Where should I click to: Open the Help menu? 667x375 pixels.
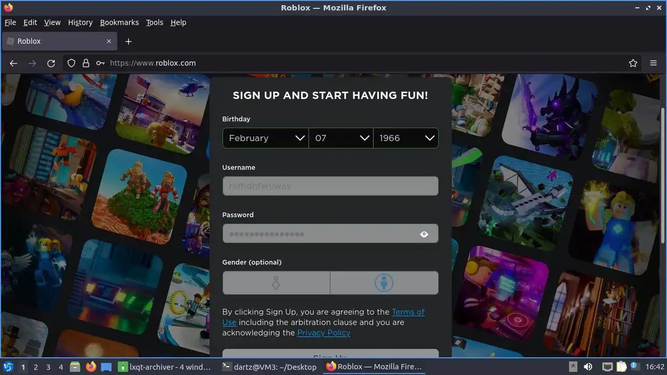tap(178, 22)
